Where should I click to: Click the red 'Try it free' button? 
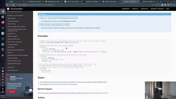pyautogui.click(x=12, y=92)
